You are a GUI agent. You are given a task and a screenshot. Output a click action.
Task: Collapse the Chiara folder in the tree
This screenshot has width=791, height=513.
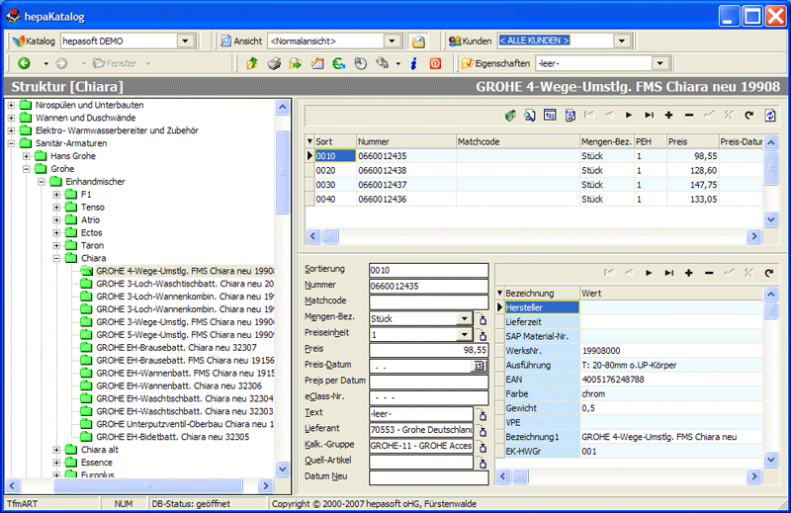(57, 258)
